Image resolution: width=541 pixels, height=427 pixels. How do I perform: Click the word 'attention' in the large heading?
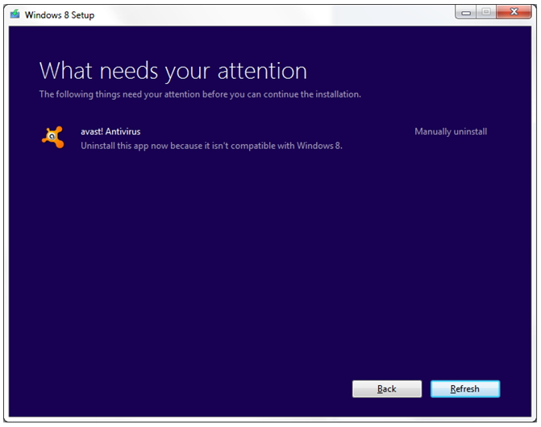pyautogui.click(x=260, y=71)
